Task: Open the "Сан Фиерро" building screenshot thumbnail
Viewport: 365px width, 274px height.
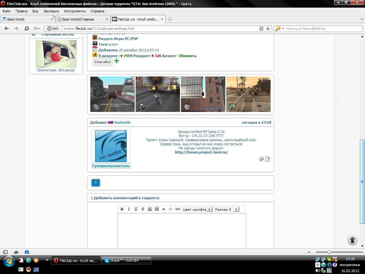Action: [x=203, y=94]
